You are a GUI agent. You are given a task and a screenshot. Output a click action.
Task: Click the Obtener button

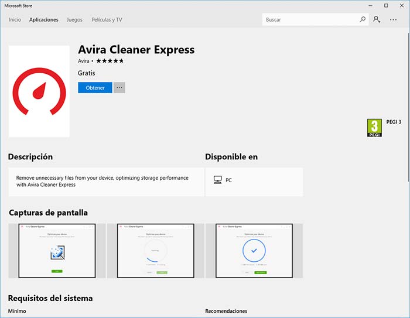coord(95,88)
